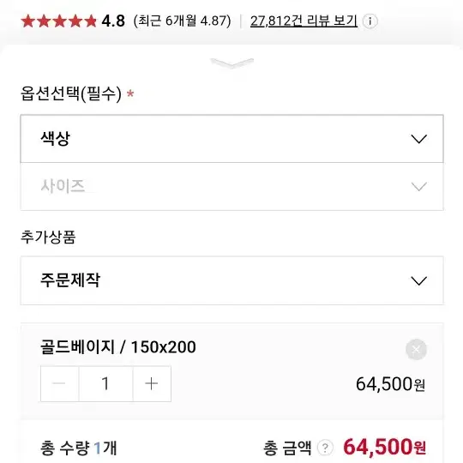Click the 주문제작 chevron arrow
The height and width of the screenshot is (463, 463).
pos(419,280)
